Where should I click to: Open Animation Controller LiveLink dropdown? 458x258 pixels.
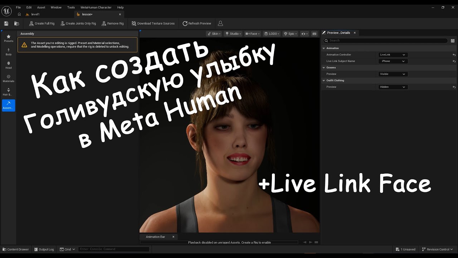click(393, 55)
